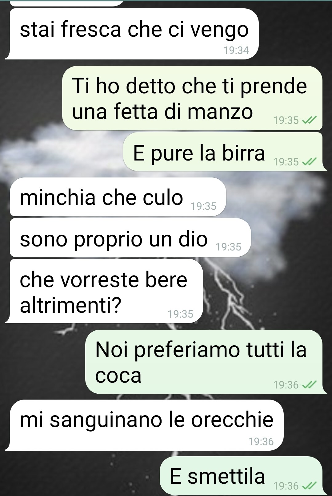Viewport: 332px width, 496px height.
Task: Tap the 19:35 timestamp under 'altrimenti?'
Action: [180, 314]
